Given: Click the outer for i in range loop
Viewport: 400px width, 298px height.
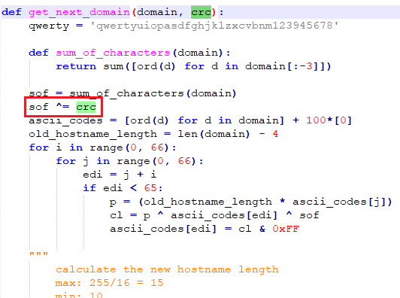Looking at the screenshot, I should (x=102, y=147).
